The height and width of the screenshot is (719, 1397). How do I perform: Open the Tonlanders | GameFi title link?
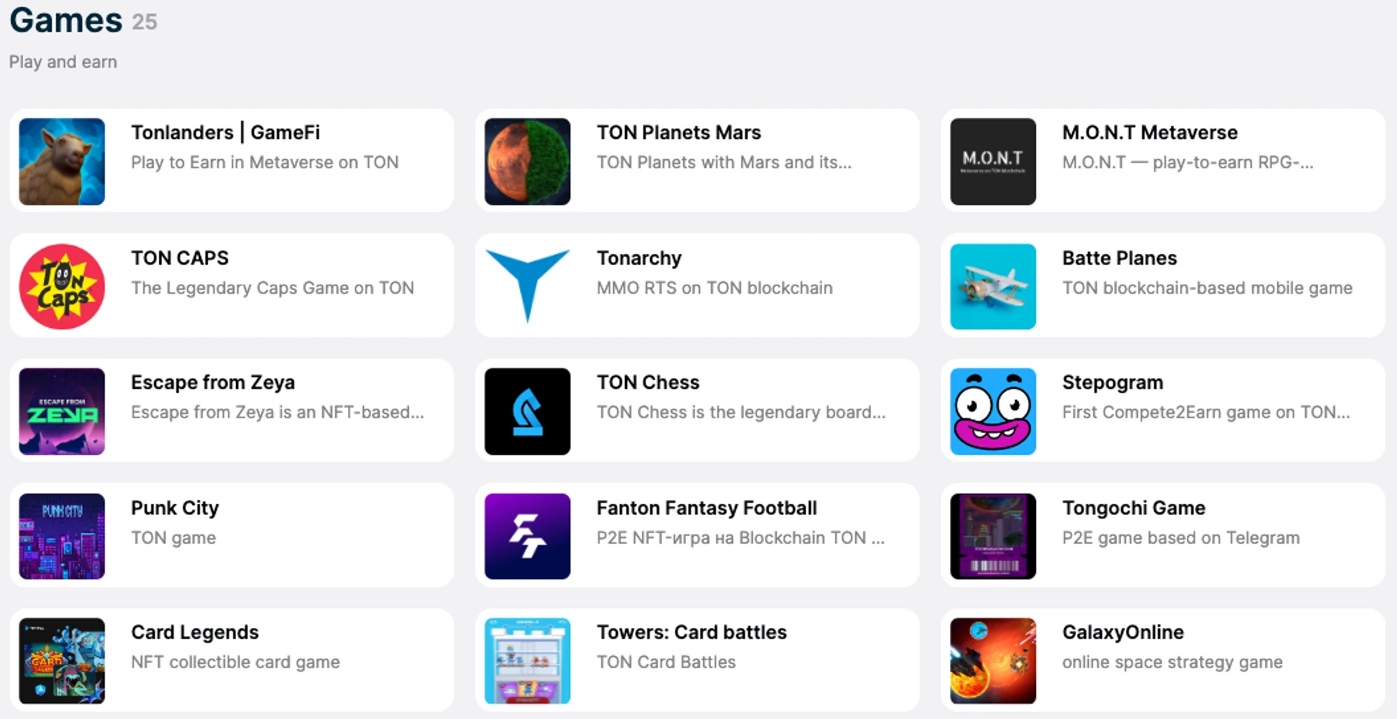tap(226, 133)
